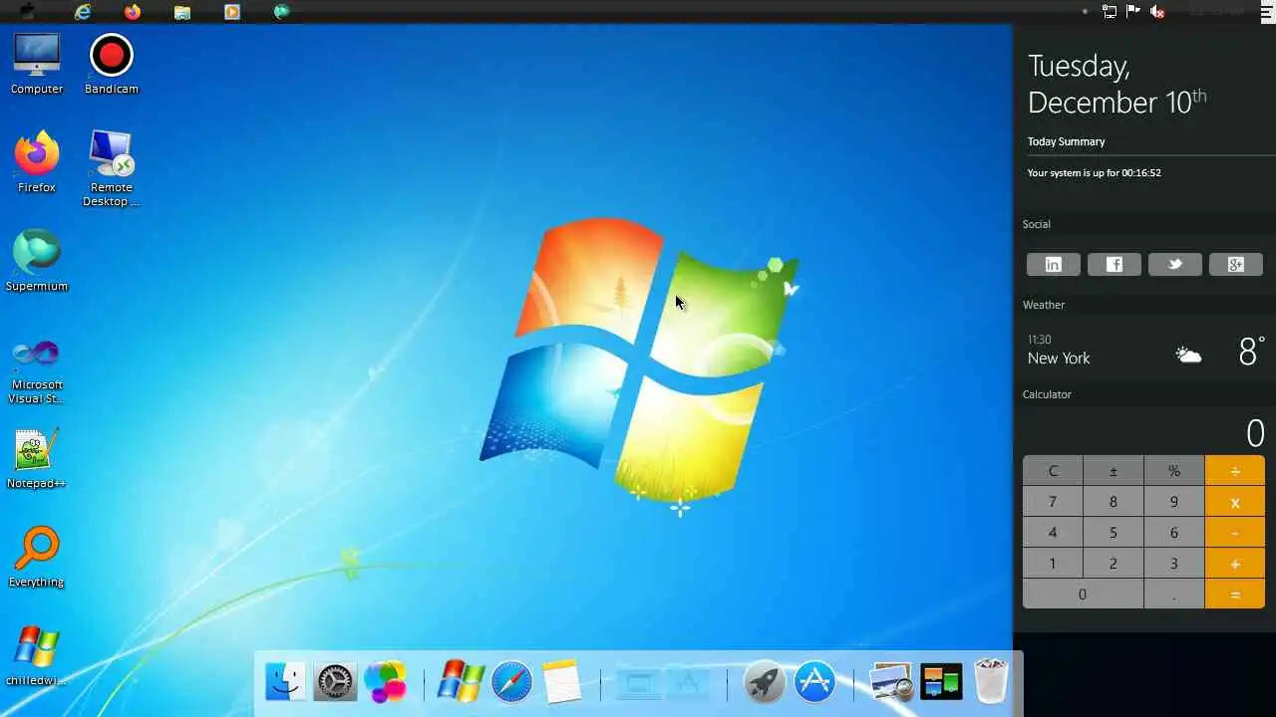Click the Google Plus social button
The width and height of the screenshot is (1276, 717).
pyautogui.click(x=1235, y=264)
